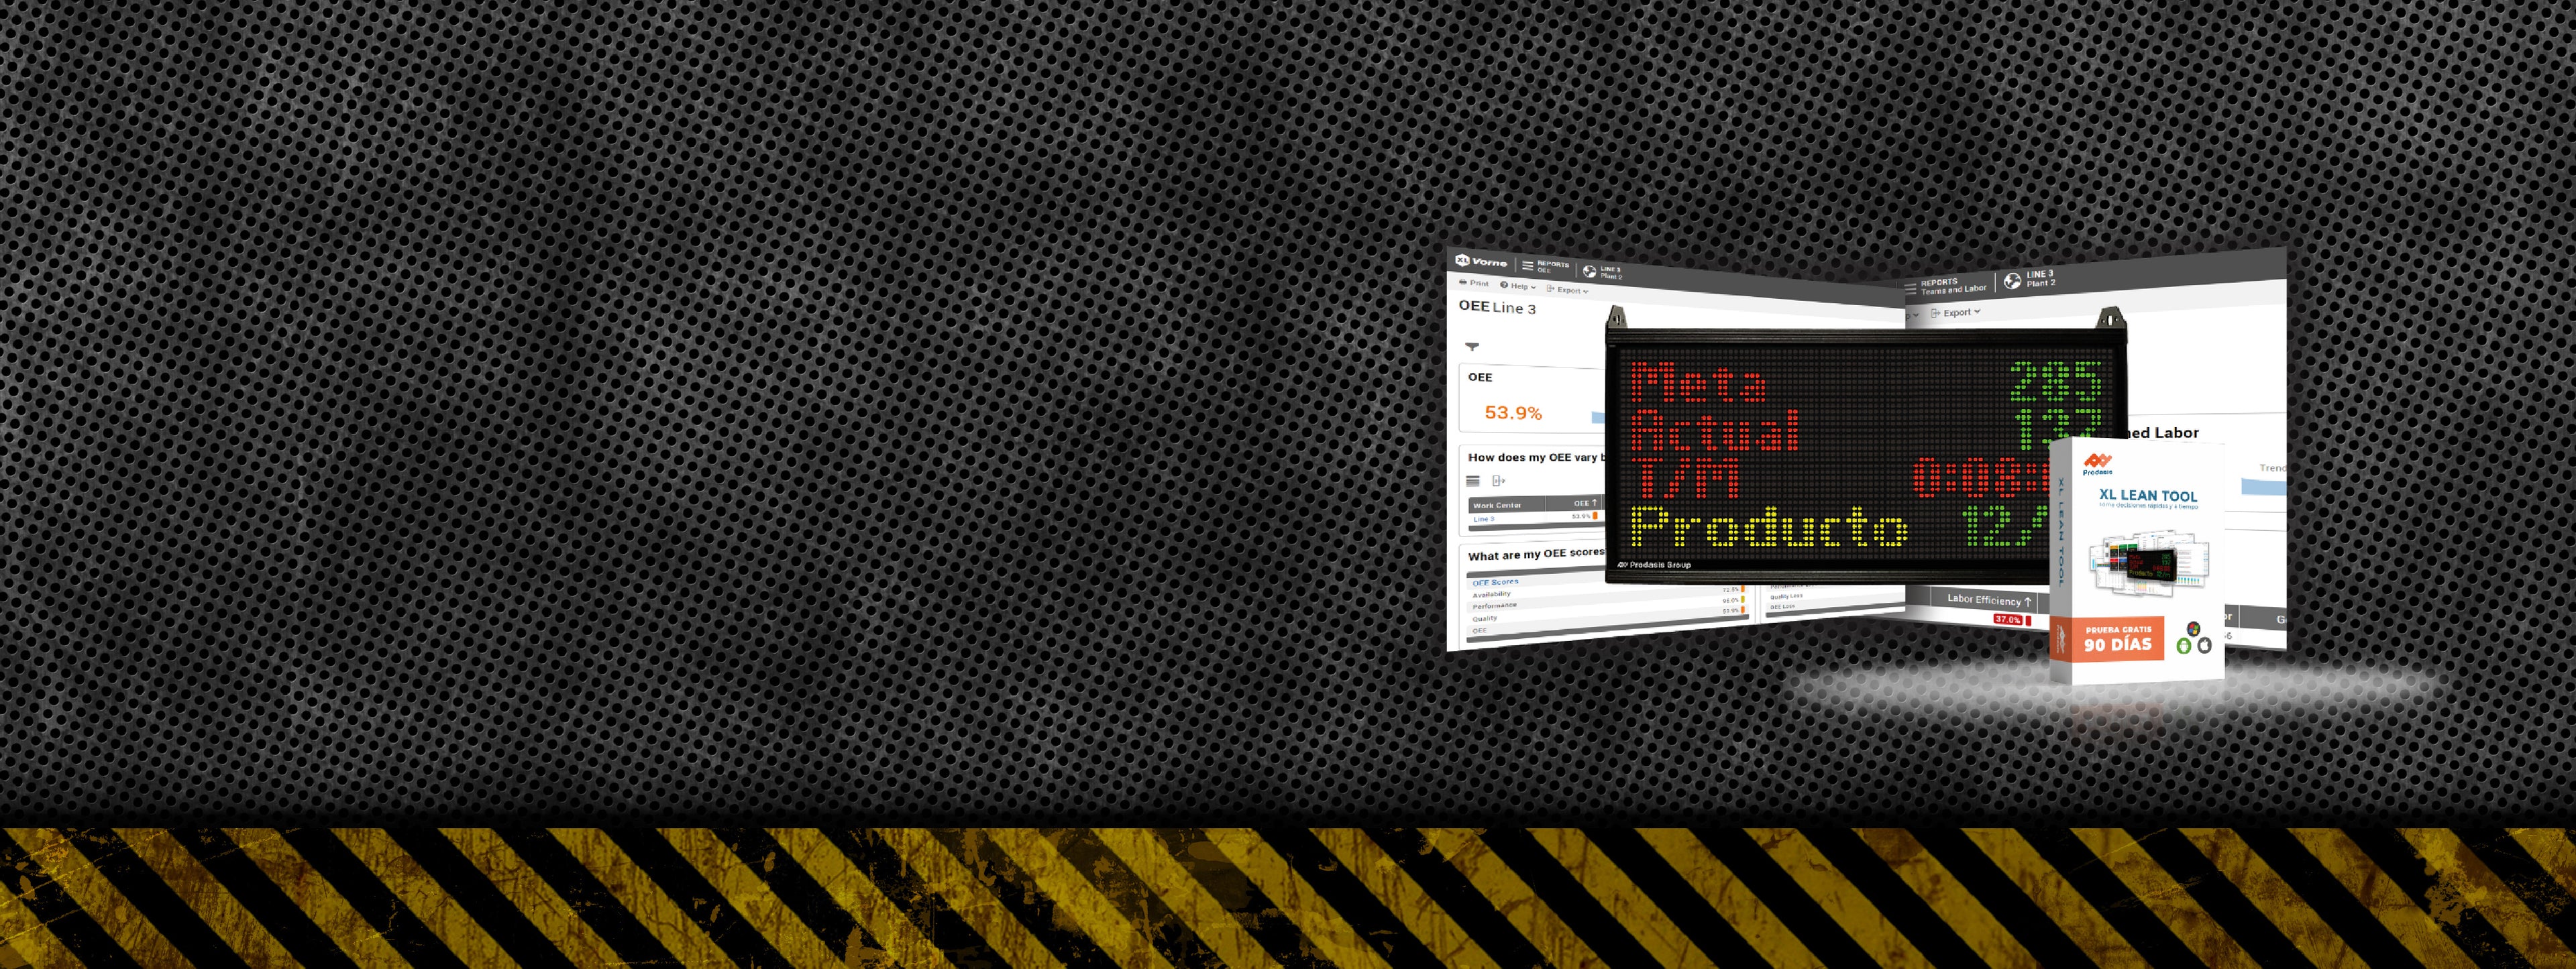Click the dashboard thumbnail on the product box
This screenshot has width=2576, height=969.
2150,564
